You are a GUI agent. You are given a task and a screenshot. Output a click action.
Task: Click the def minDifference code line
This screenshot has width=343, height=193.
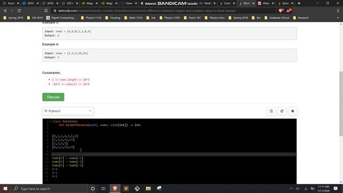coord(100,125)
